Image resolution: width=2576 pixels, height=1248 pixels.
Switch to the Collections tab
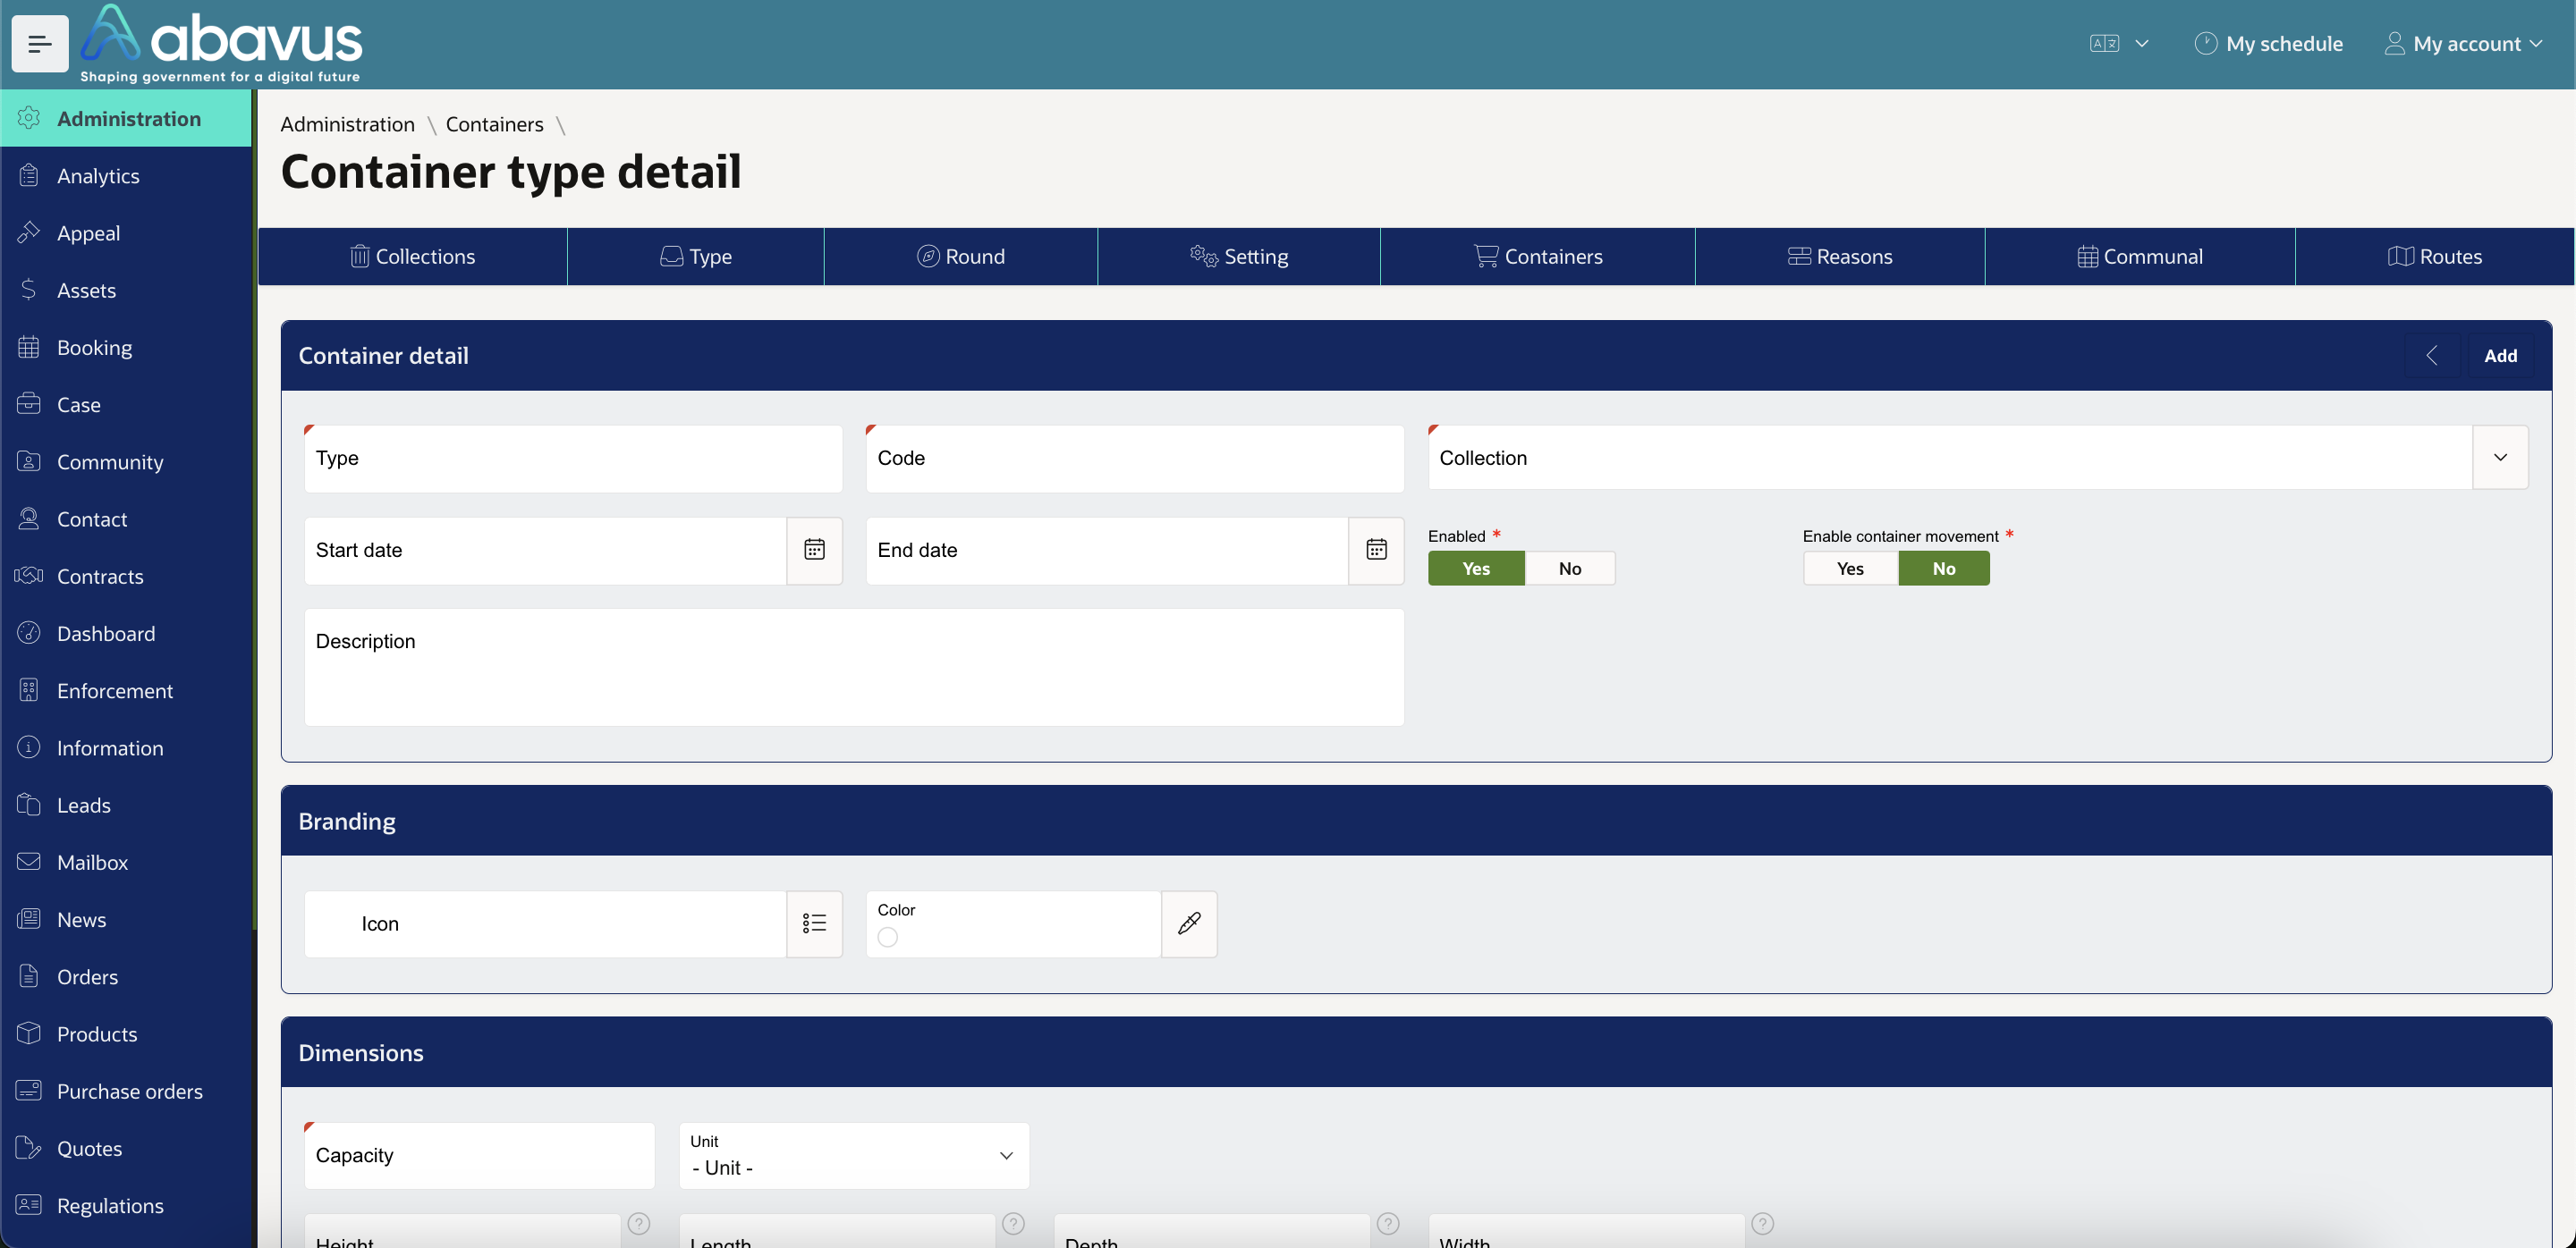coord(412,257)
